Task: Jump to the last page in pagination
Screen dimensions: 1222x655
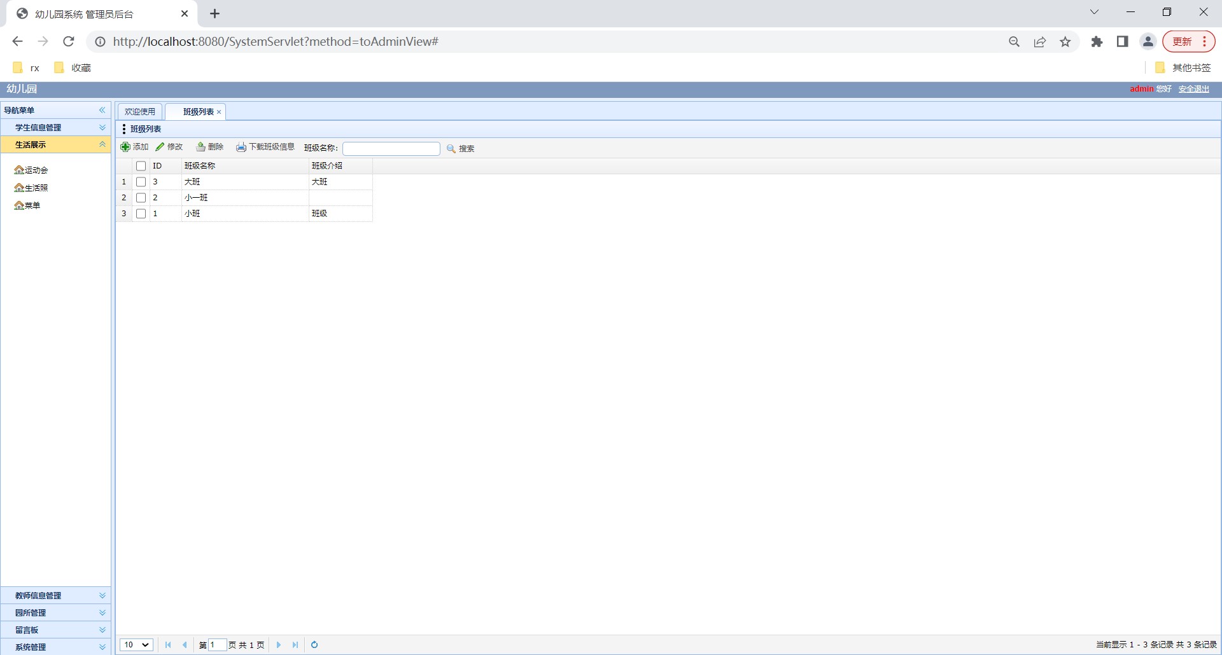Action: (x=295, y=645)
